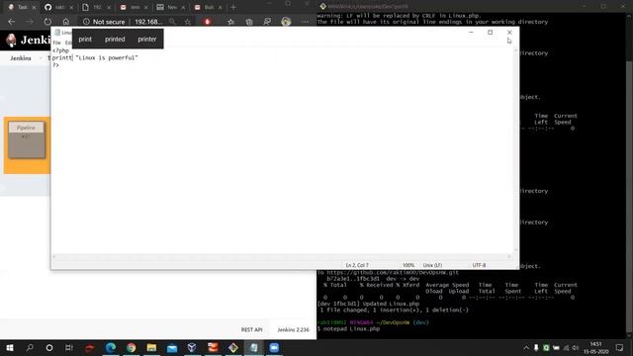Open Notepad from taskbar
The image size is (633, 356).
253,347
